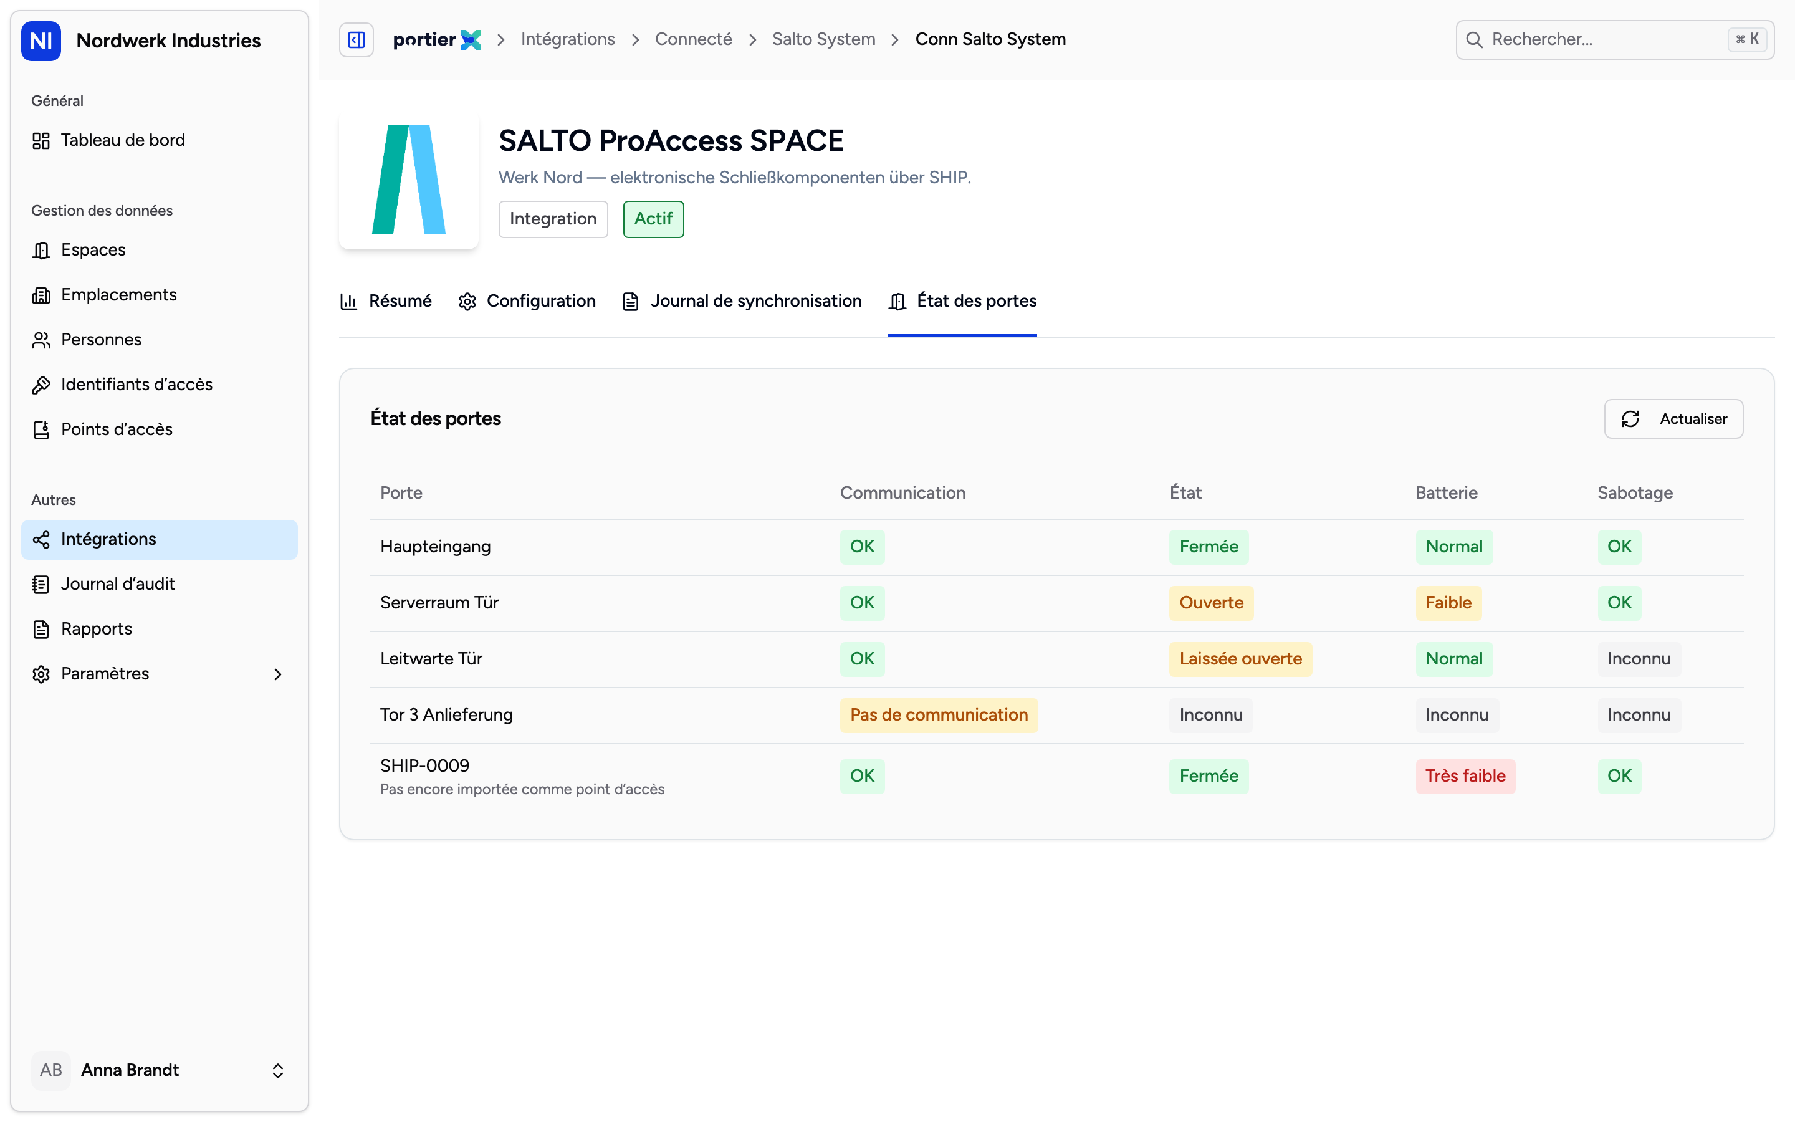The image size is (1795, 1122).
Task: Open Emplacements in sidebar
Action: click(x=160, y=295)
